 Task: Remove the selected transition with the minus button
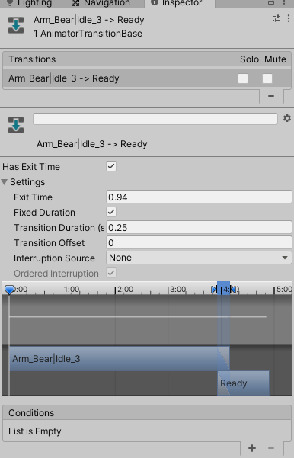[x=271, y=96]
